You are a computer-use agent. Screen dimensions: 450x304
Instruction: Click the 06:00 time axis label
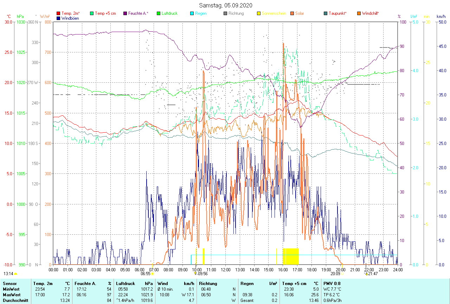coord(139,270)
